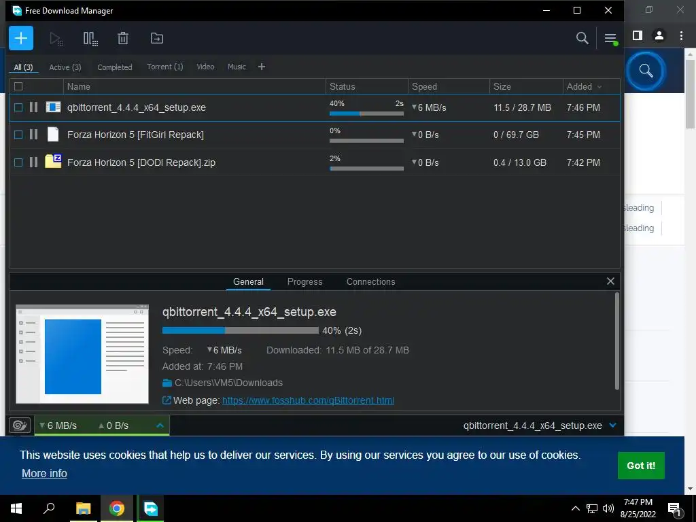The image size is (696, 522).
Task: Toggle the select all checkbox in header
Action: [x=18, y=86]
